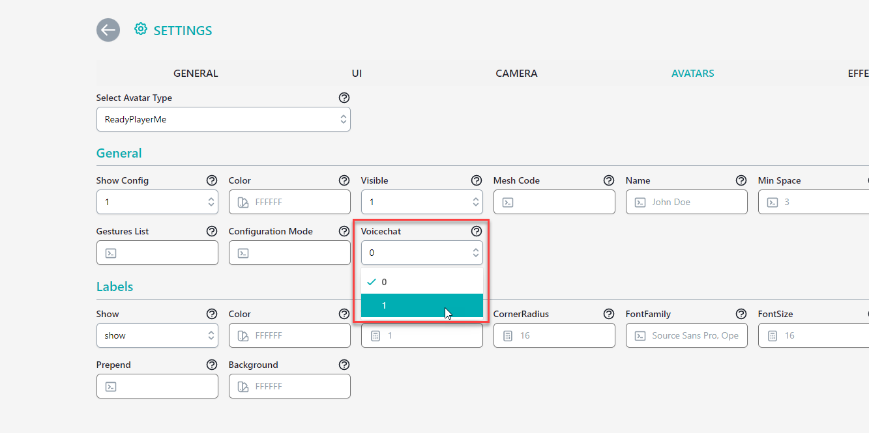Switch to the CAMERA tab

coord(516,74)
